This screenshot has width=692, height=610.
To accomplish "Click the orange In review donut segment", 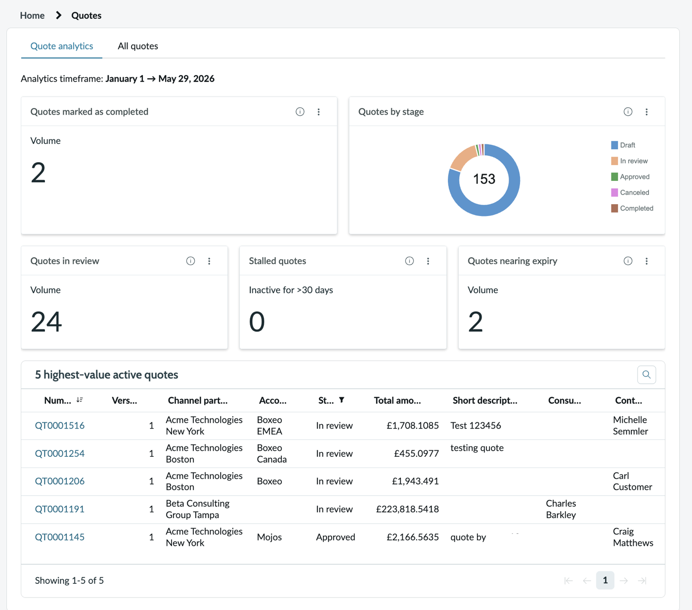I will coord(463,159).
